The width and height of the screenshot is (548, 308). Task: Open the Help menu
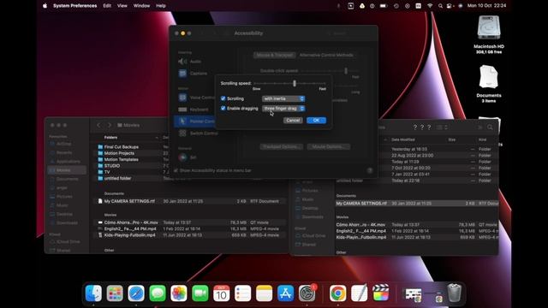tap(161, 6)
